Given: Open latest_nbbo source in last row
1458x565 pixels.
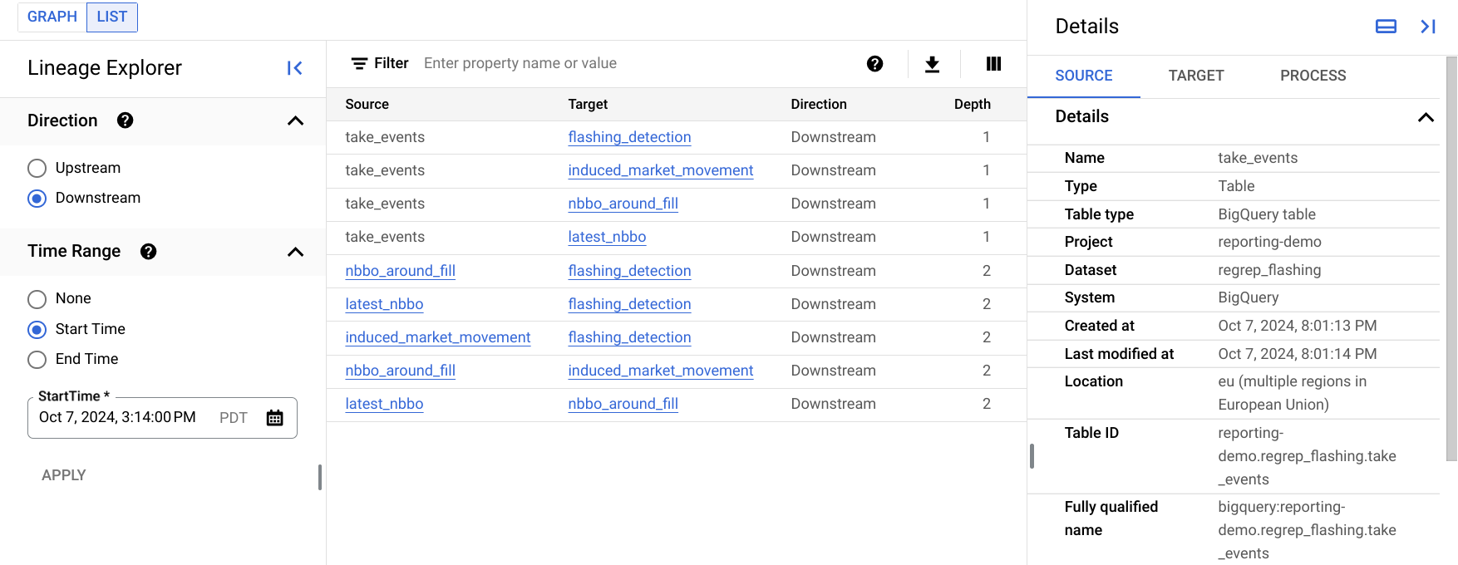Looking at the screenshot, I should point(384,404).
